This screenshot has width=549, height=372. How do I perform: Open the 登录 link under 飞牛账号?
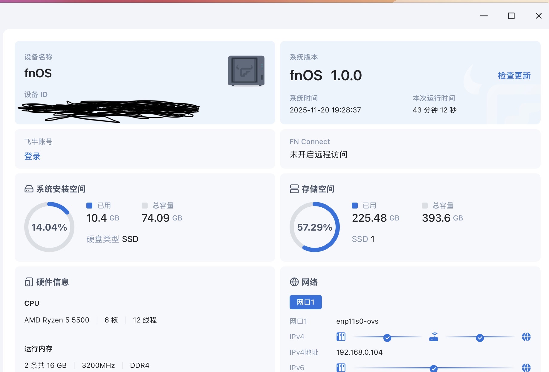click(32, 156)
